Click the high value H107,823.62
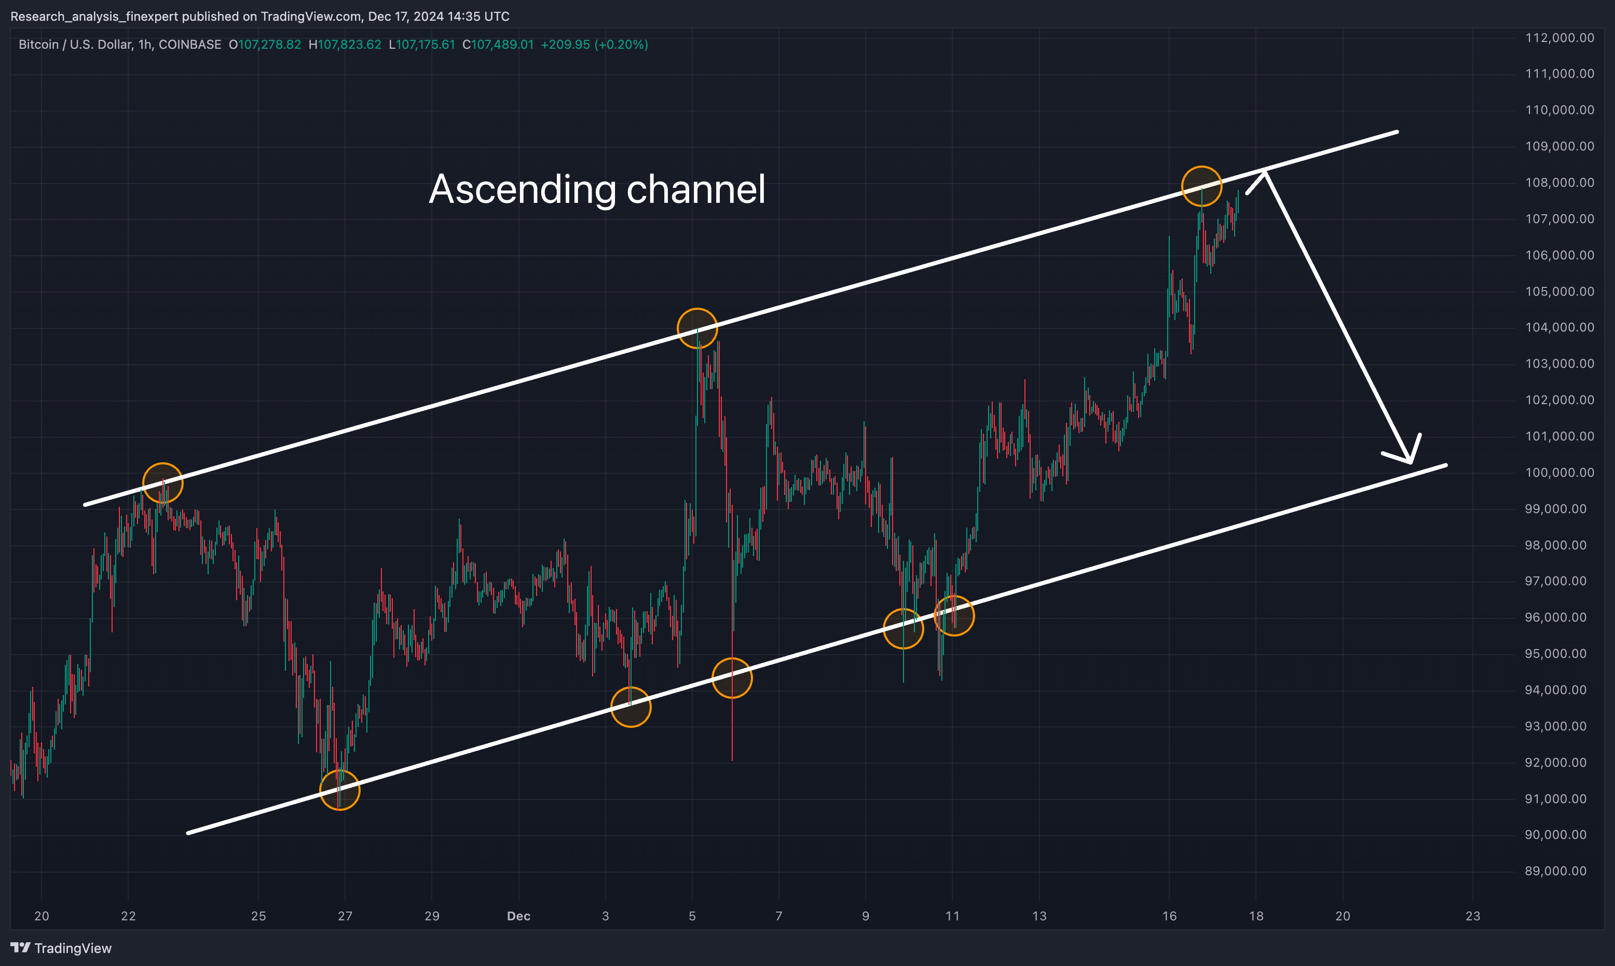1615x966 pixels. 345,44
